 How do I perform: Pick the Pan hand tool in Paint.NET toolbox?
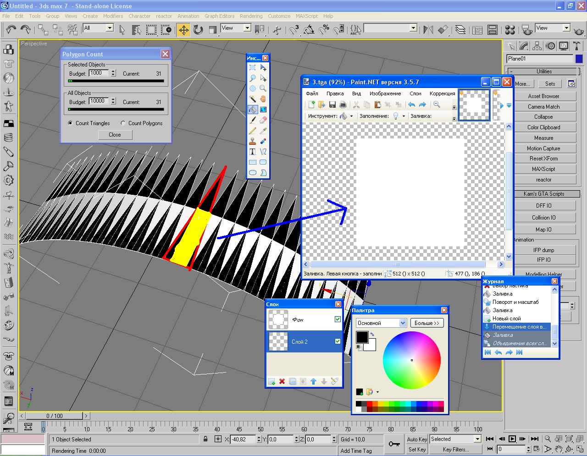pos(263,99)
